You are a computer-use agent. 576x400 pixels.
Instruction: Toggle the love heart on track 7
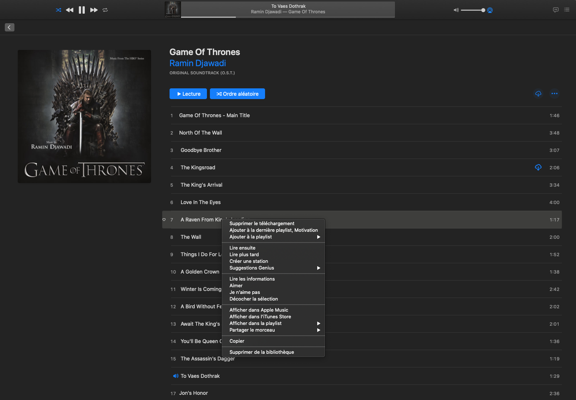pyautogui.click(x=164, y=220)
